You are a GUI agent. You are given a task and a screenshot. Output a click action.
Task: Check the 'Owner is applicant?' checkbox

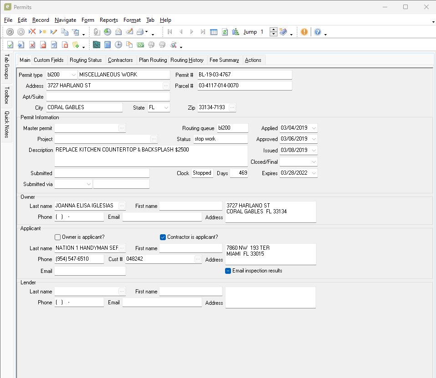[x=58, y=237]
